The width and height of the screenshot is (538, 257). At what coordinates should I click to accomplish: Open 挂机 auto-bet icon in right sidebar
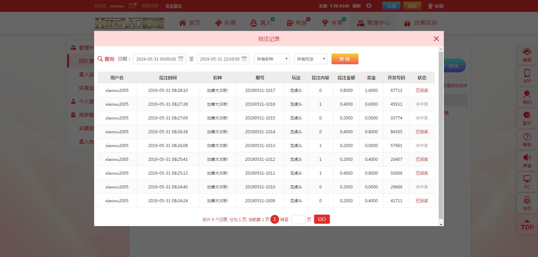(527, 203)
